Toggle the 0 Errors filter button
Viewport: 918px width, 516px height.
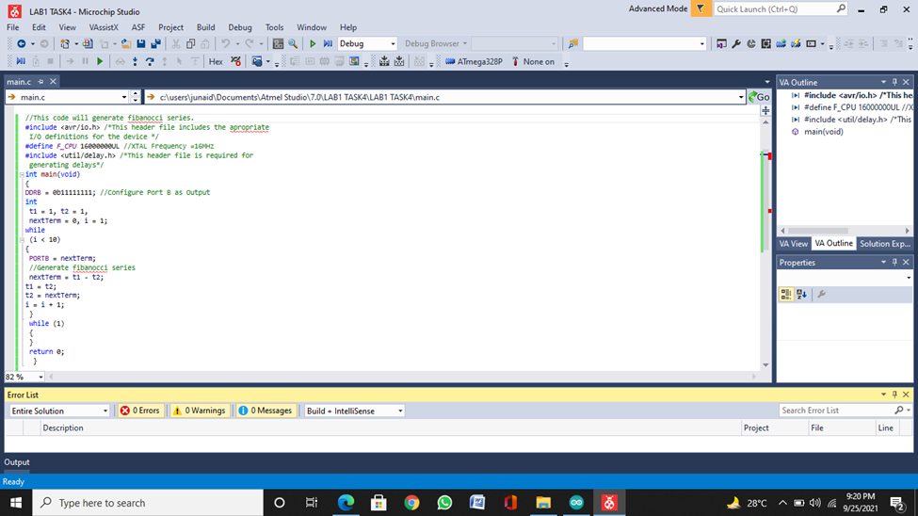[x=140, y=411]
